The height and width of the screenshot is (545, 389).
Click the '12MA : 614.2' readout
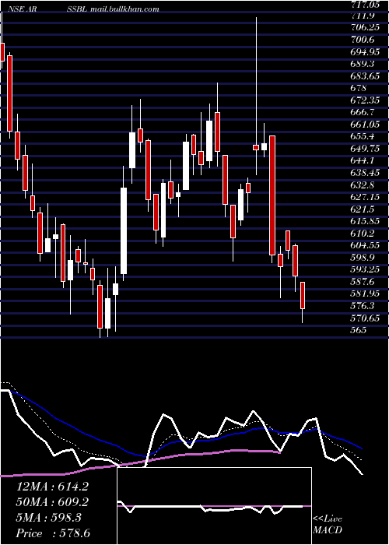52,487
